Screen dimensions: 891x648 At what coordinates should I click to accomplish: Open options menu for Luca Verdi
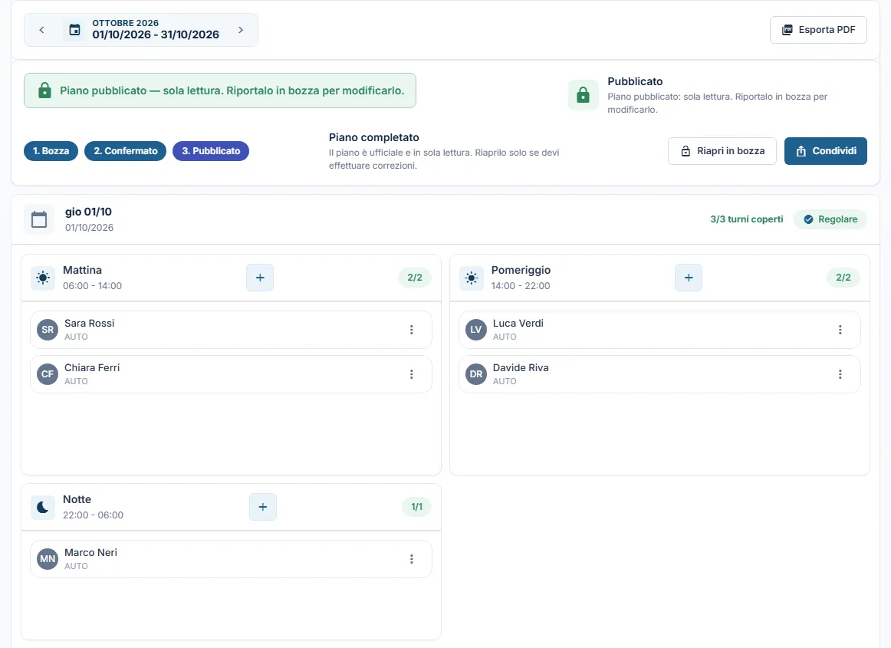(840, 330)
